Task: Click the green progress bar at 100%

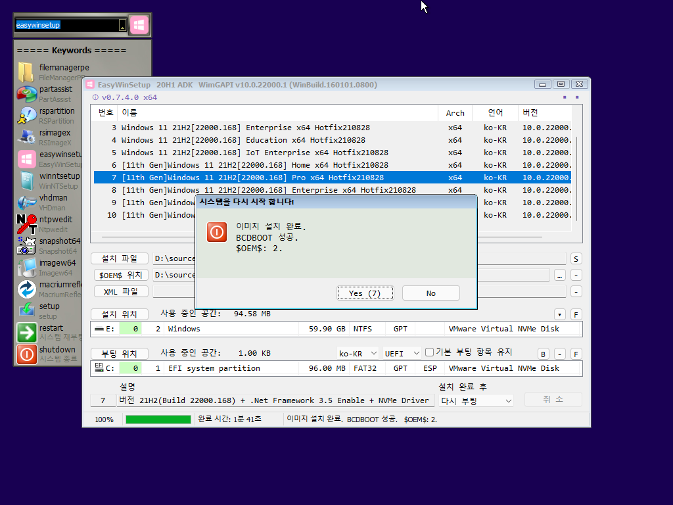Action: [158, 420]
